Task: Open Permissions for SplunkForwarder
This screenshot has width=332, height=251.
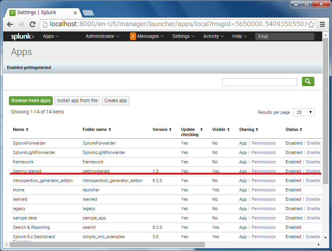Action: click(263, 143)
